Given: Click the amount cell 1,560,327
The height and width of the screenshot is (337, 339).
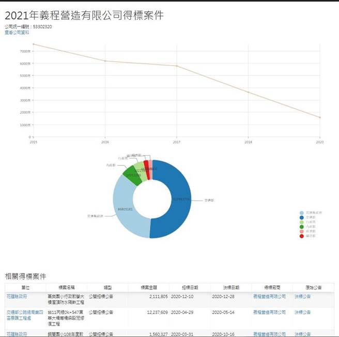Looking at the screenshot, I should tap(158, 334).
